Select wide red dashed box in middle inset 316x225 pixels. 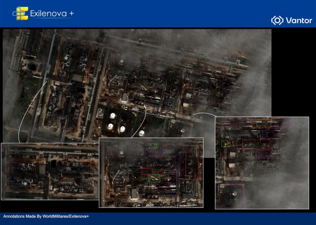click(x=147, y=171)
